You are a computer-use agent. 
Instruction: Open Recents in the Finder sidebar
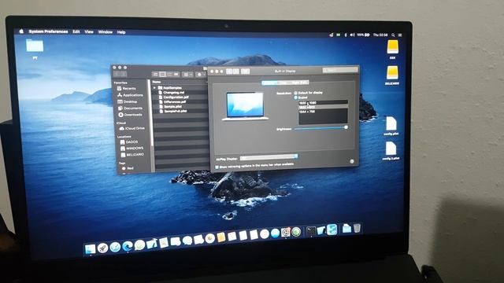[x=127, y=88]
